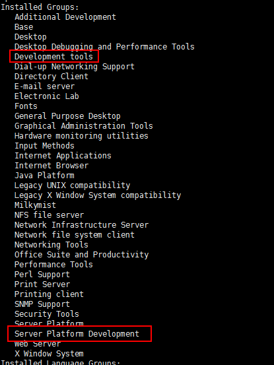The image size is (274, 365).
Task: Select 'General Purpose Desktop' line
Action: click(x=67, y=116)
